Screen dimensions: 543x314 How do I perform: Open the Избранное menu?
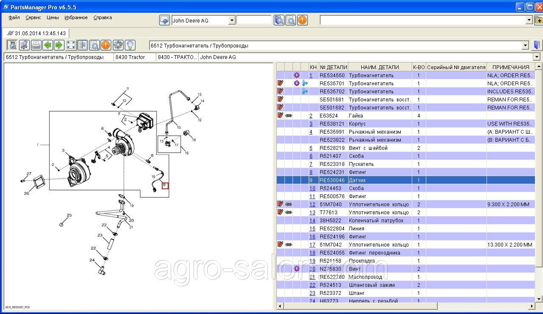click(x=76, y=17)
